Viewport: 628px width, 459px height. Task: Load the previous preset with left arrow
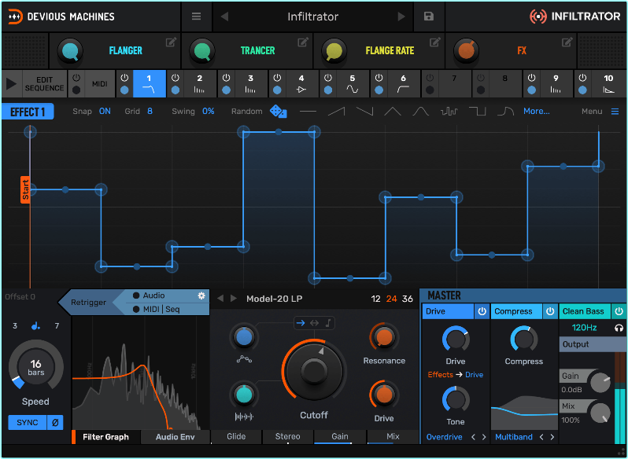tap(225, 17)
